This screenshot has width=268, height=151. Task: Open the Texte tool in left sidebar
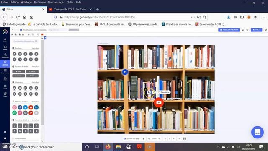(5, 40)
